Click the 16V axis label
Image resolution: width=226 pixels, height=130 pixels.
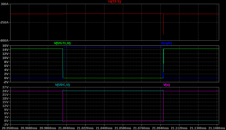(x=5, y=45)
